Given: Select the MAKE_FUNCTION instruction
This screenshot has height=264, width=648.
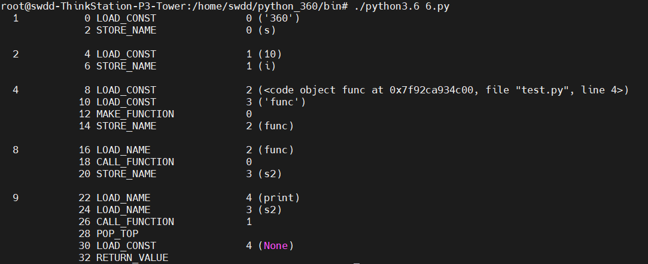Looking at the screenshot, I should (135, 114).
